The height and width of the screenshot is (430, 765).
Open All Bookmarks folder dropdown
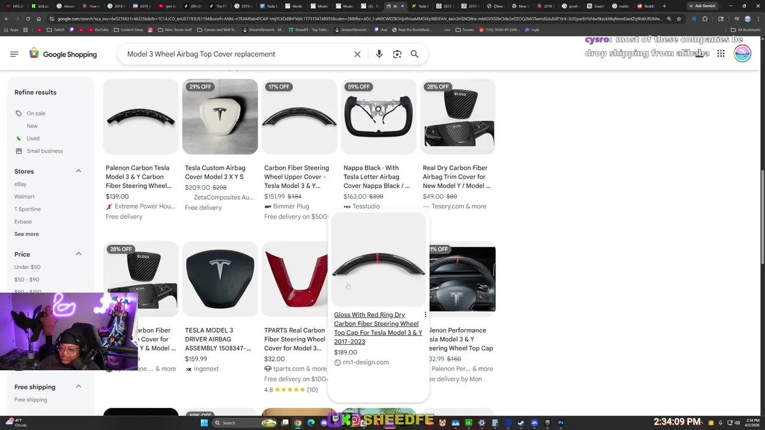point(745,29)
